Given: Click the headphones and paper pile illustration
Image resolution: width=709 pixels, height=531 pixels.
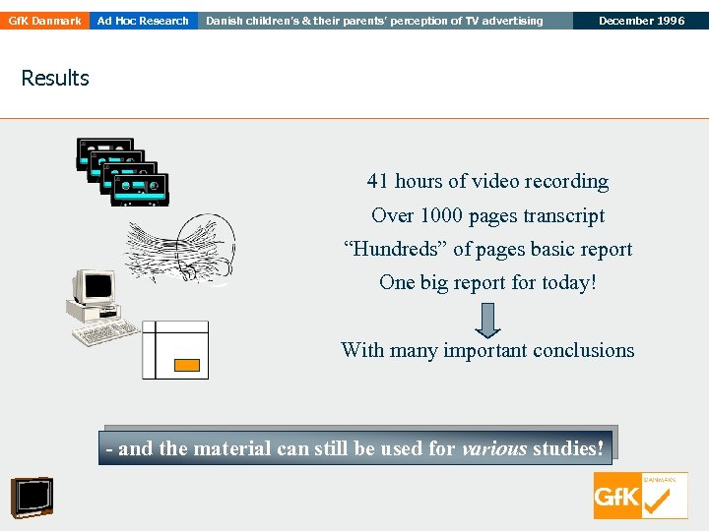Looking at the screenshot, I should 180,250.
